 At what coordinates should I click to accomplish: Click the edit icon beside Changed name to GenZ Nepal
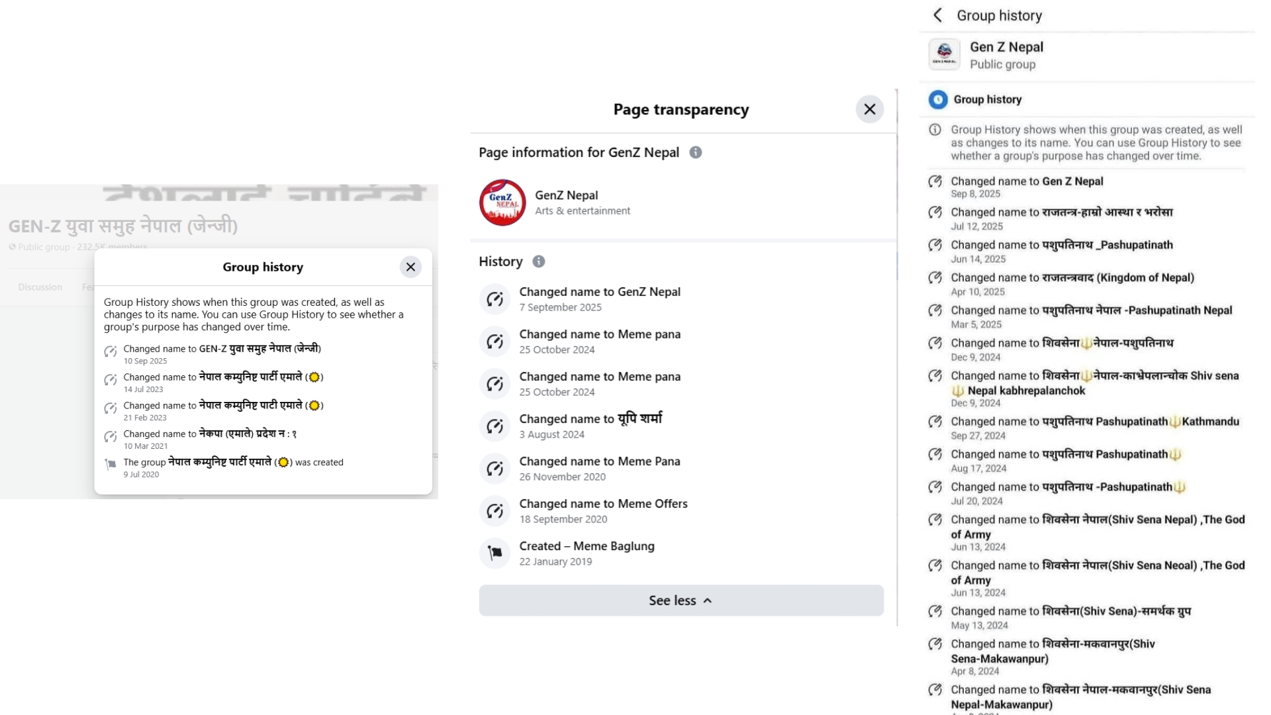pyautogui.click(x=494, y=299)
